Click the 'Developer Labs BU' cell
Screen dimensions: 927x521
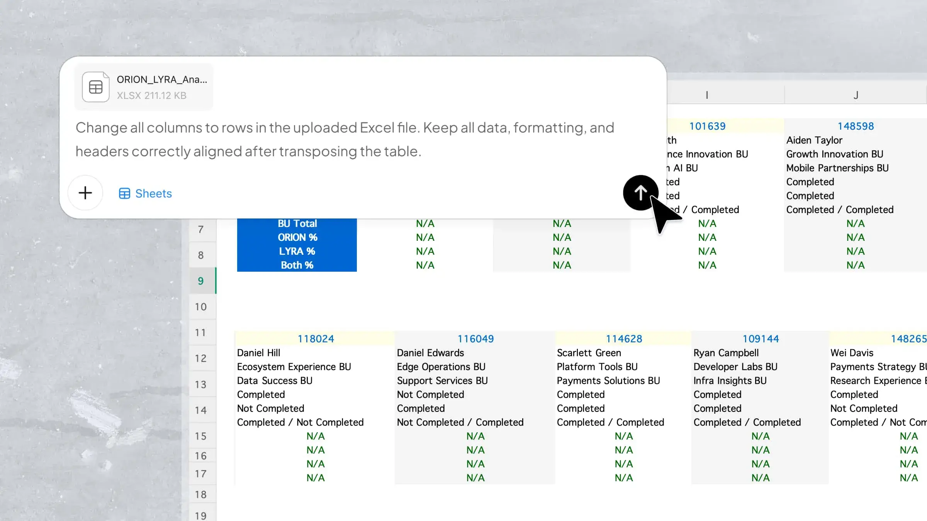coord(735,367)
